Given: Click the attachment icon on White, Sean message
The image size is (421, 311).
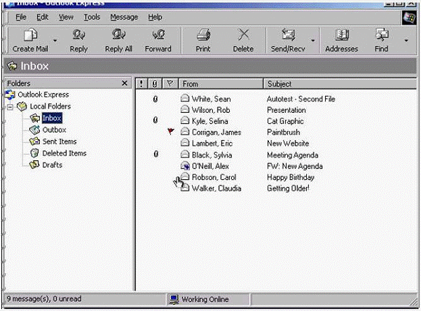Looking at the screenshot, I should [x=155, y=99].
